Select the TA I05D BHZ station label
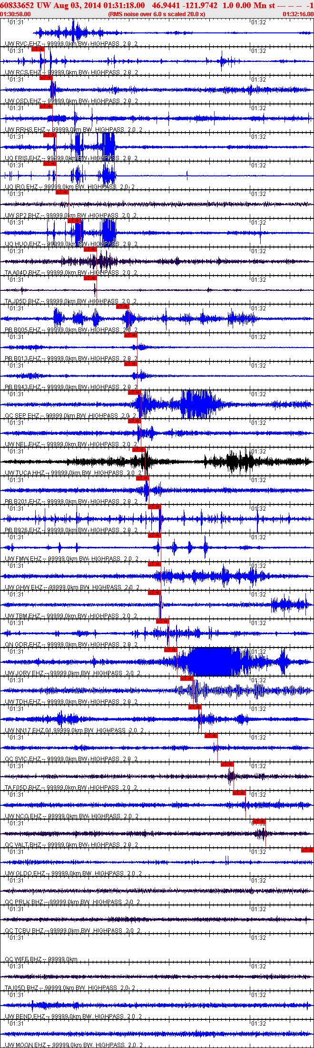The width and height of the screenshot is (314, 1048). pyautogui.click(x=70, y=988)
